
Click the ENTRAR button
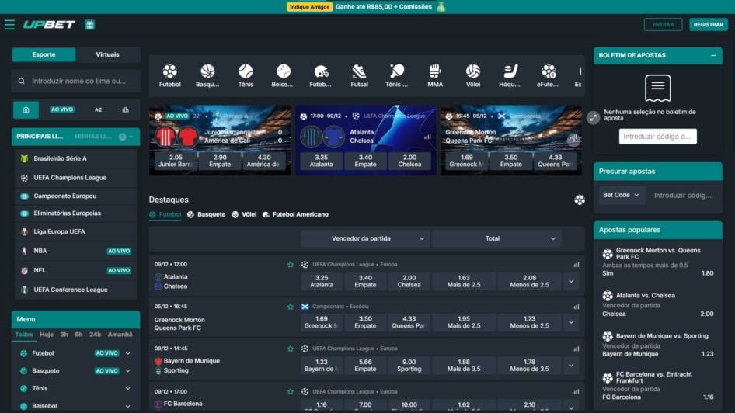click(663, 24)
